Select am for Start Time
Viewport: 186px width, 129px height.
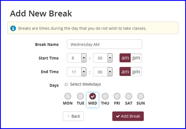tap(125, 58)
